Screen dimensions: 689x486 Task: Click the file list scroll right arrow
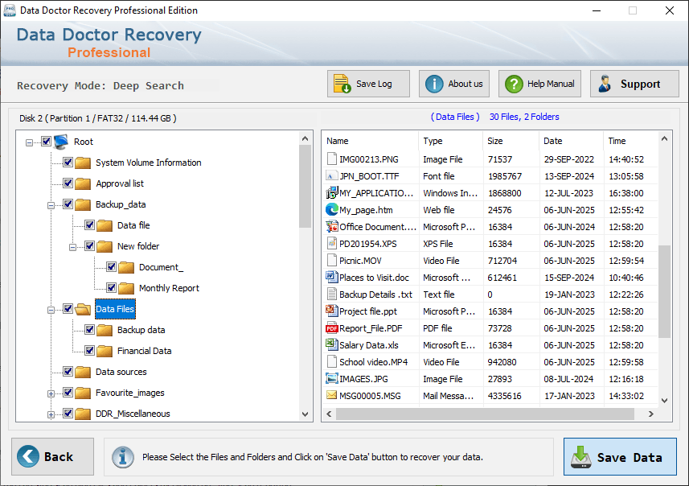(x=651, y=414)
